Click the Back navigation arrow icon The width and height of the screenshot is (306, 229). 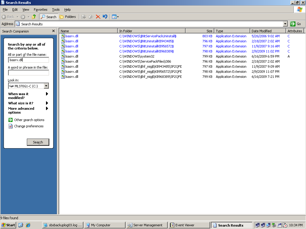[4, 17]
